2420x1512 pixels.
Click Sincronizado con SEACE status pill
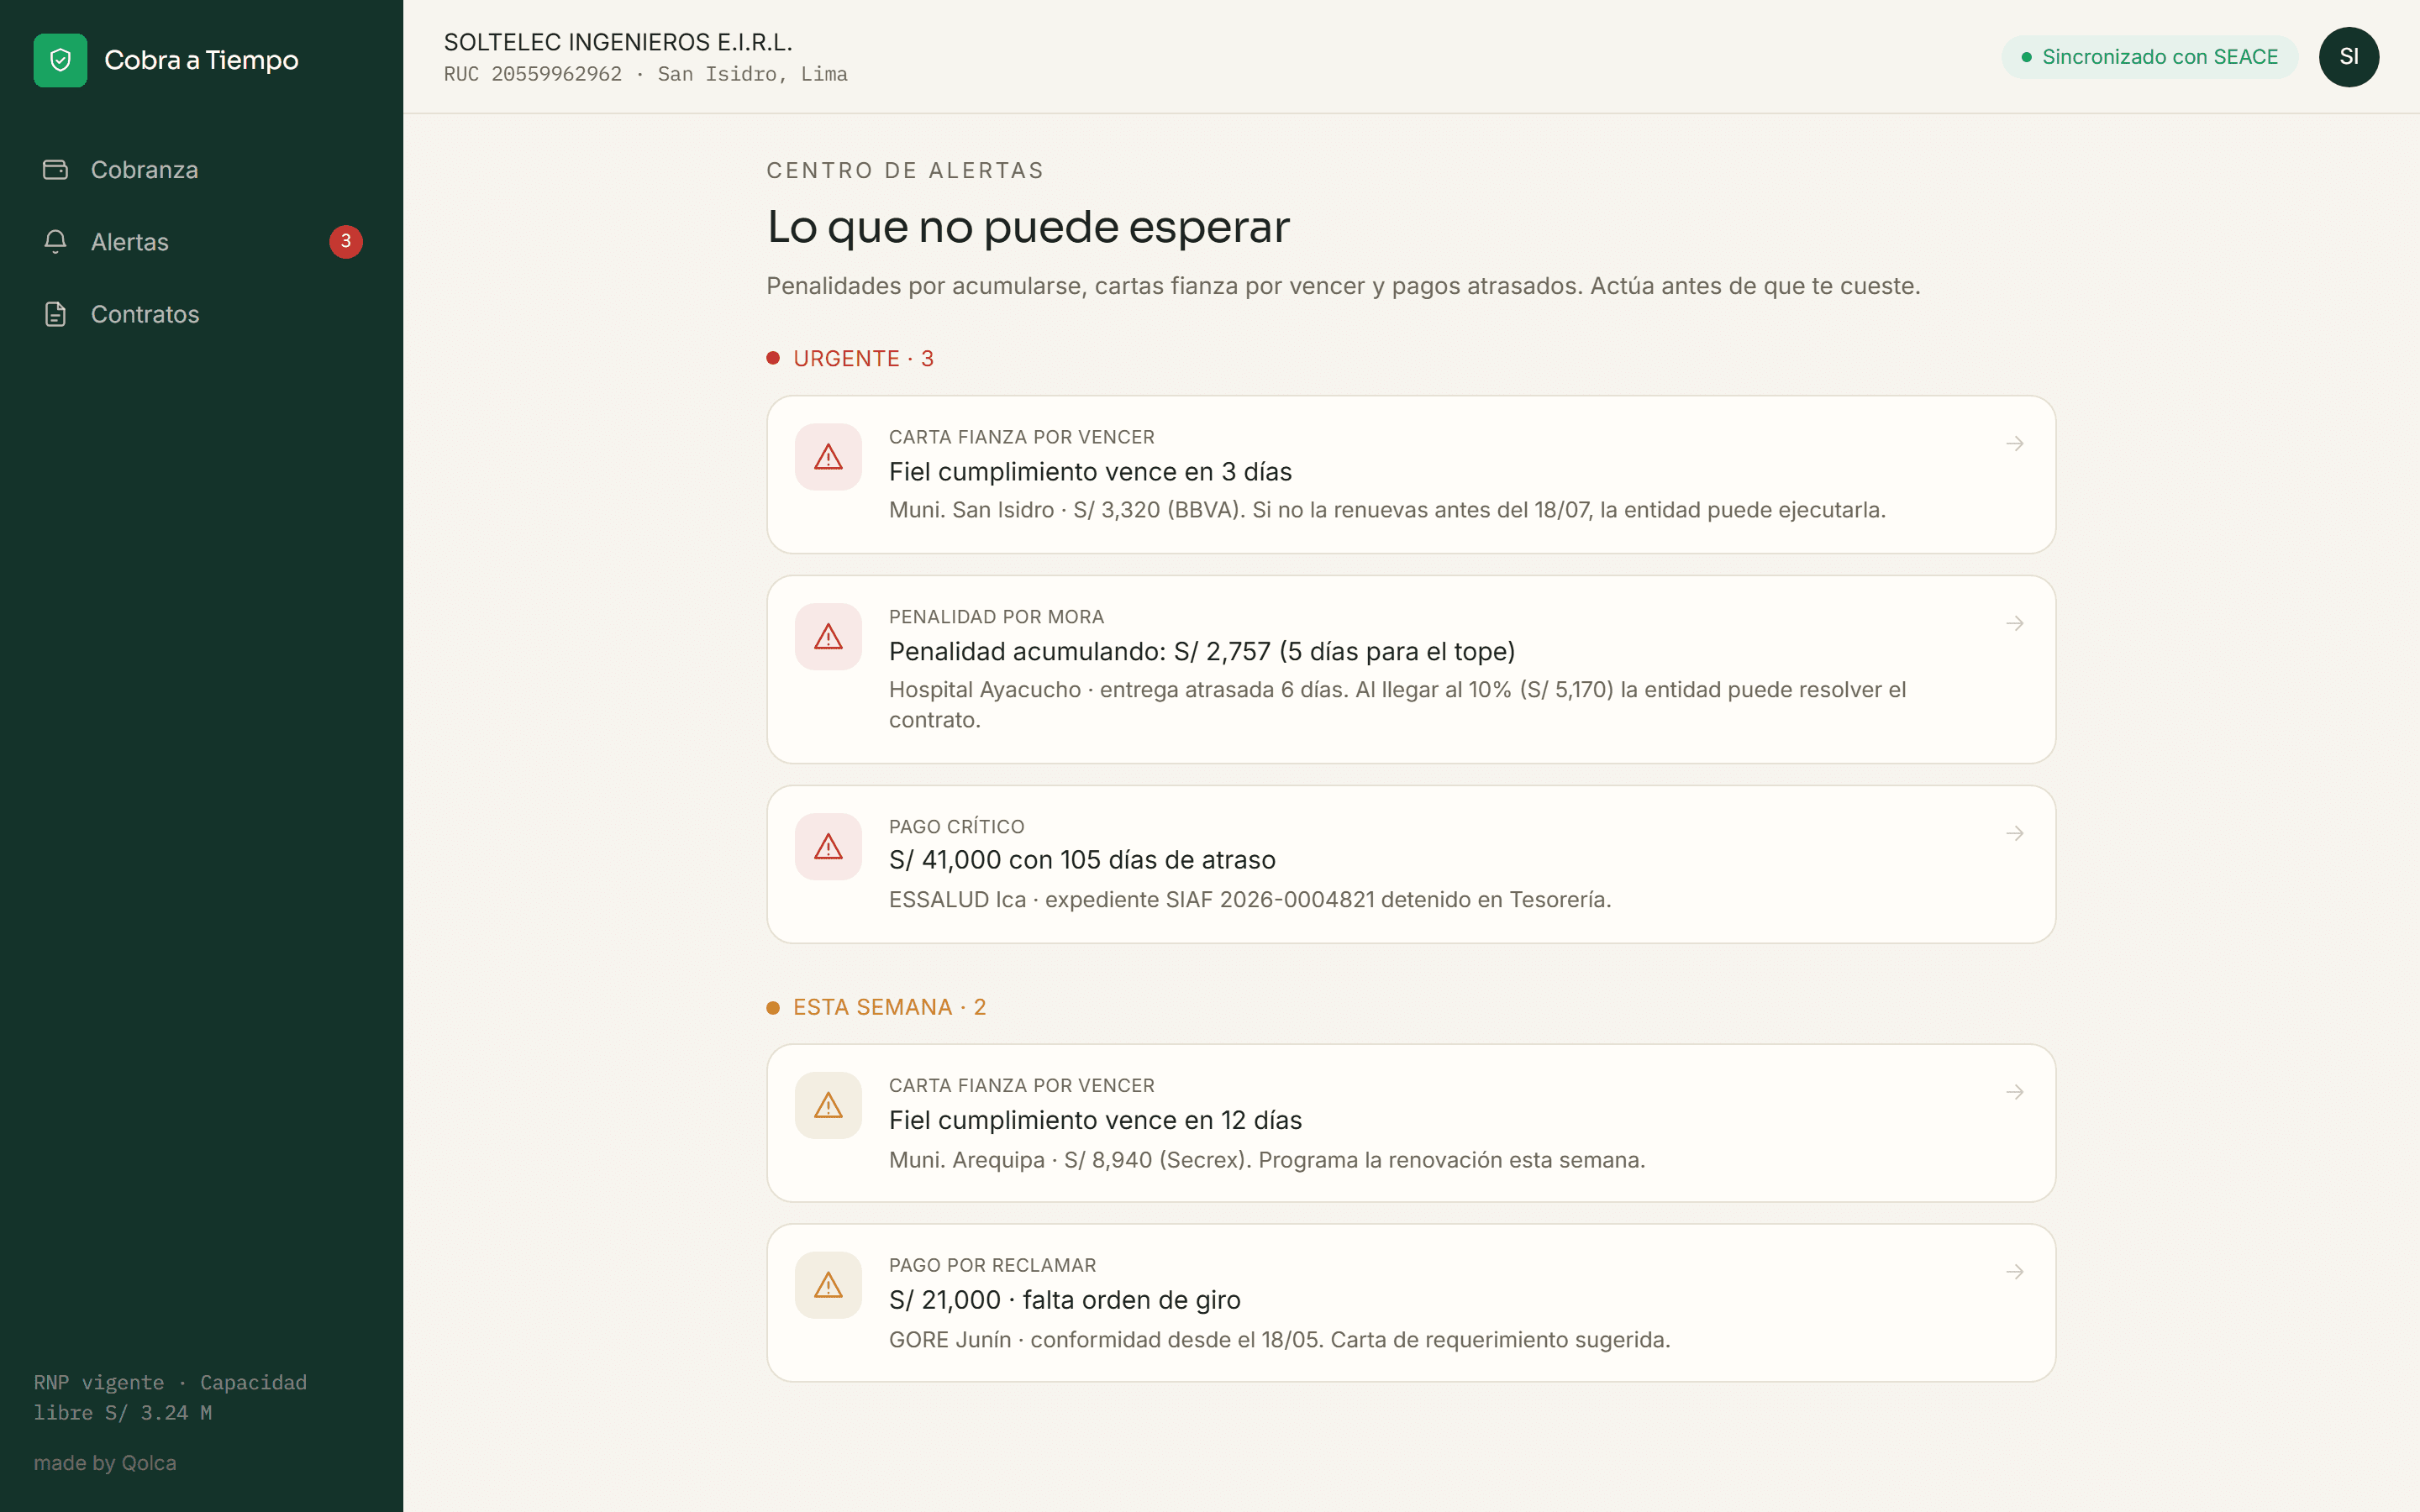(x=2149, y=57)
